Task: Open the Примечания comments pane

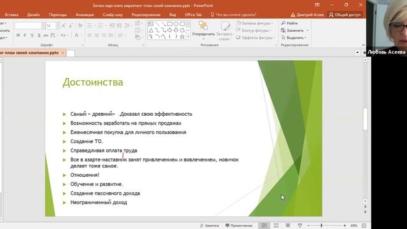Action: click(239, 226)
